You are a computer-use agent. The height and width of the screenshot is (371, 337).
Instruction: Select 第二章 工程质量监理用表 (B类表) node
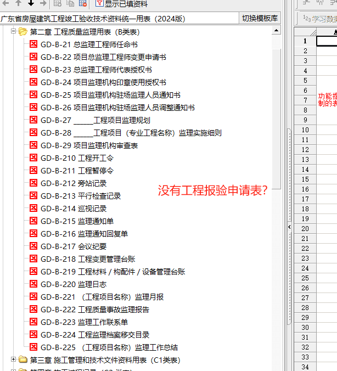tap(85, 32)
